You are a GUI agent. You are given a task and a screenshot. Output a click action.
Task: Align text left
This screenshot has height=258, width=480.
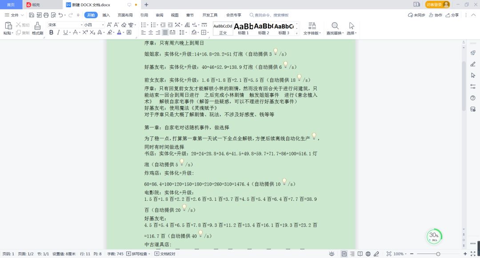pyautogui.click(x=143, y=32)
